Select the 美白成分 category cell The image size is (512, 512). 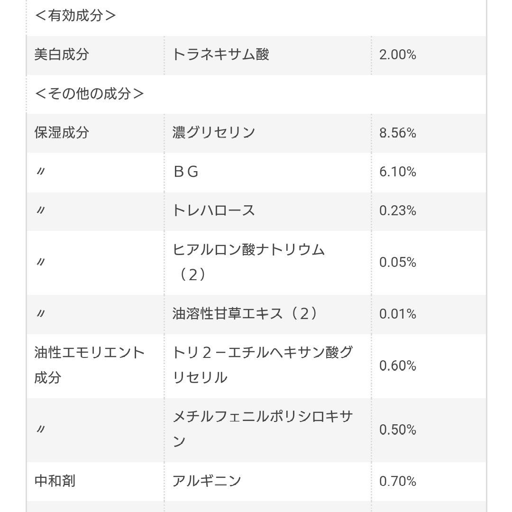(x=62, y=55)
